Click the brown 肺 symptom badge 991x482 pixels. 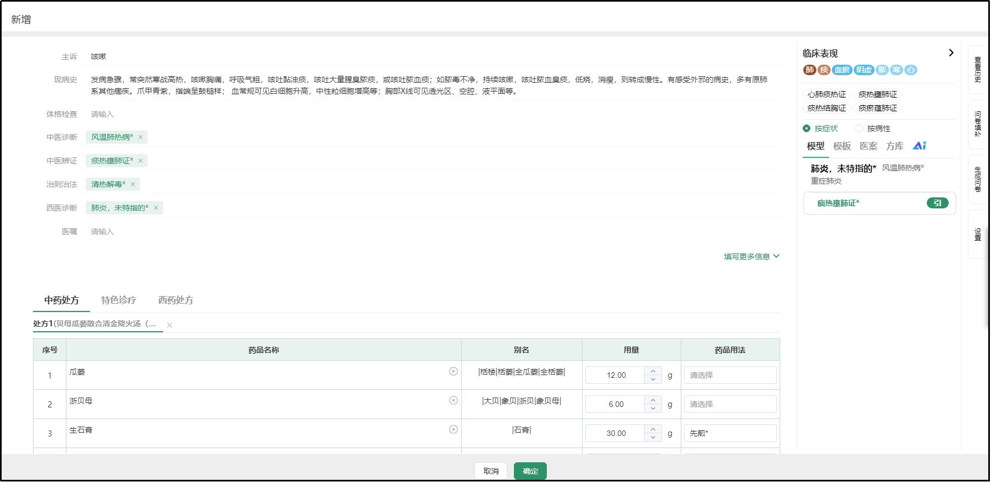tap(809, 70)
